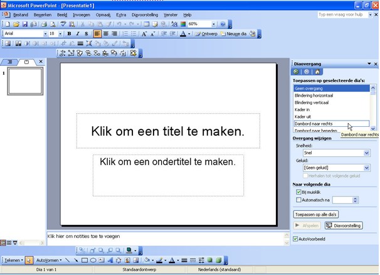Expand the Snelheid speed dropdown
380x275 pixels.
(x=366, y=153)
